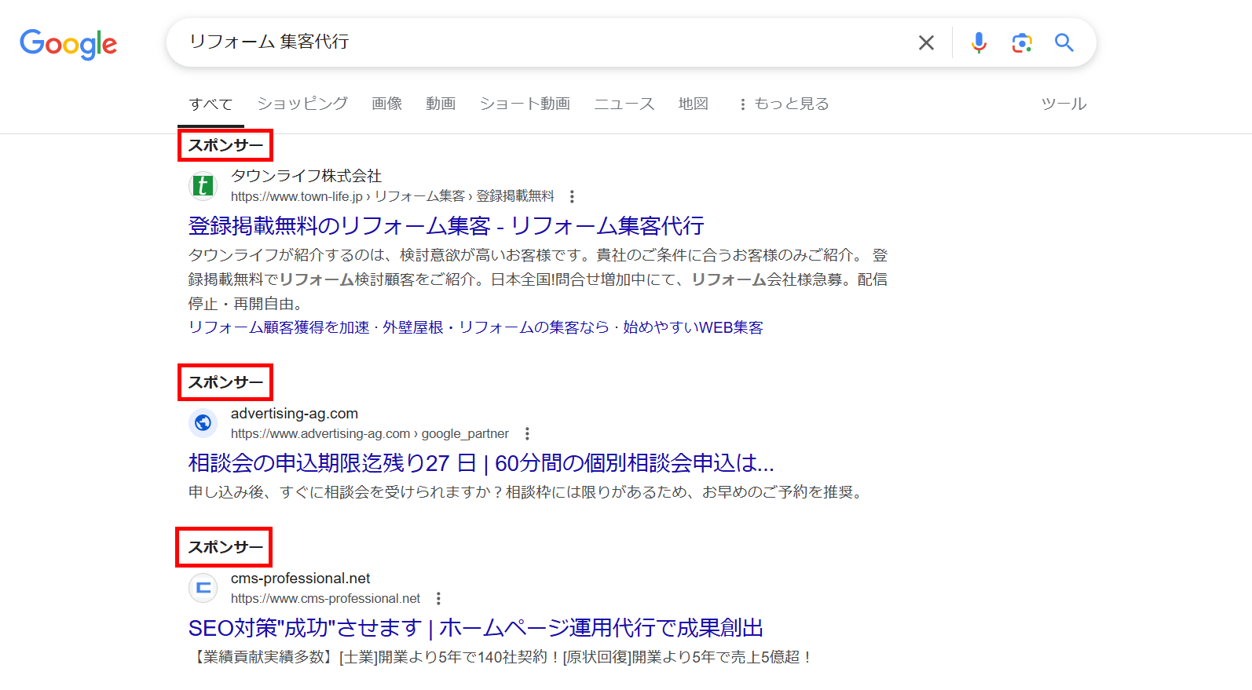The image size is (1252, 690).
Task: Open ad options menu for advertising-ag.com result
Action: click(527, 433)
